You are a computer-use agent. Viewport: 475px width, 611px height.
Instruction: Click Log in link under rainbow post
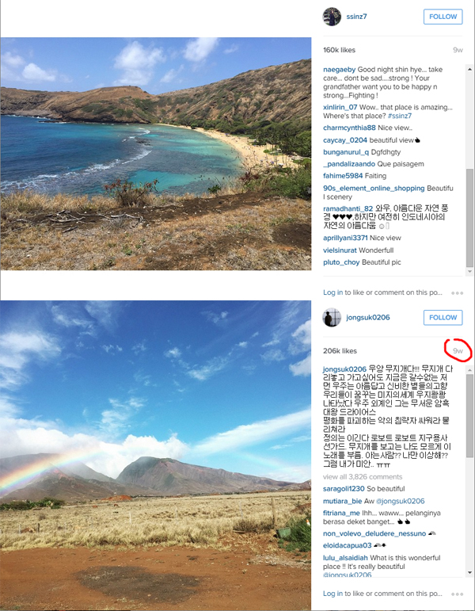coord(332,594)
